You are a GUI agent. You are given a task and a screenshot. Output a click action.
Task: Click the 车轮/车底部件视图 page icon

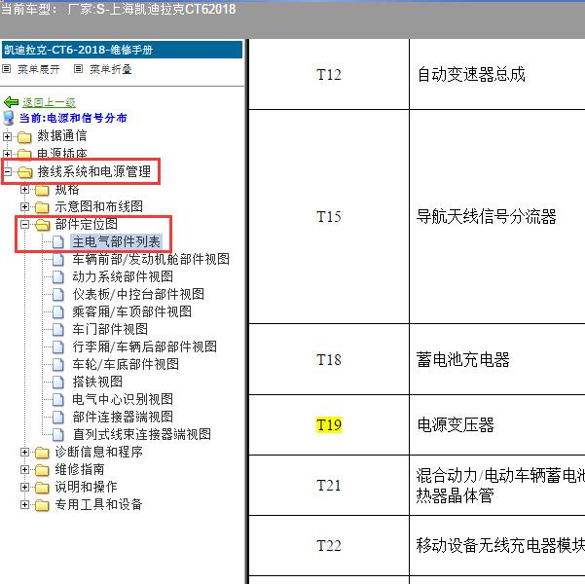point(57,364)
